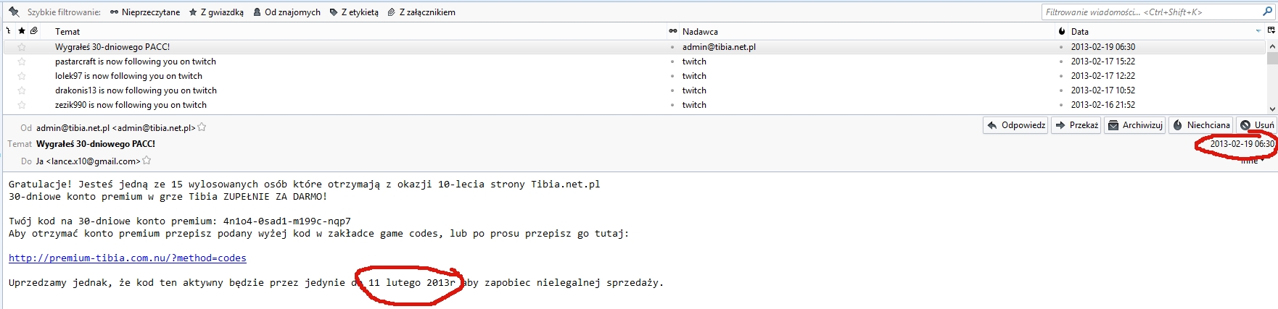Open lolek97 is now following message

128,76
